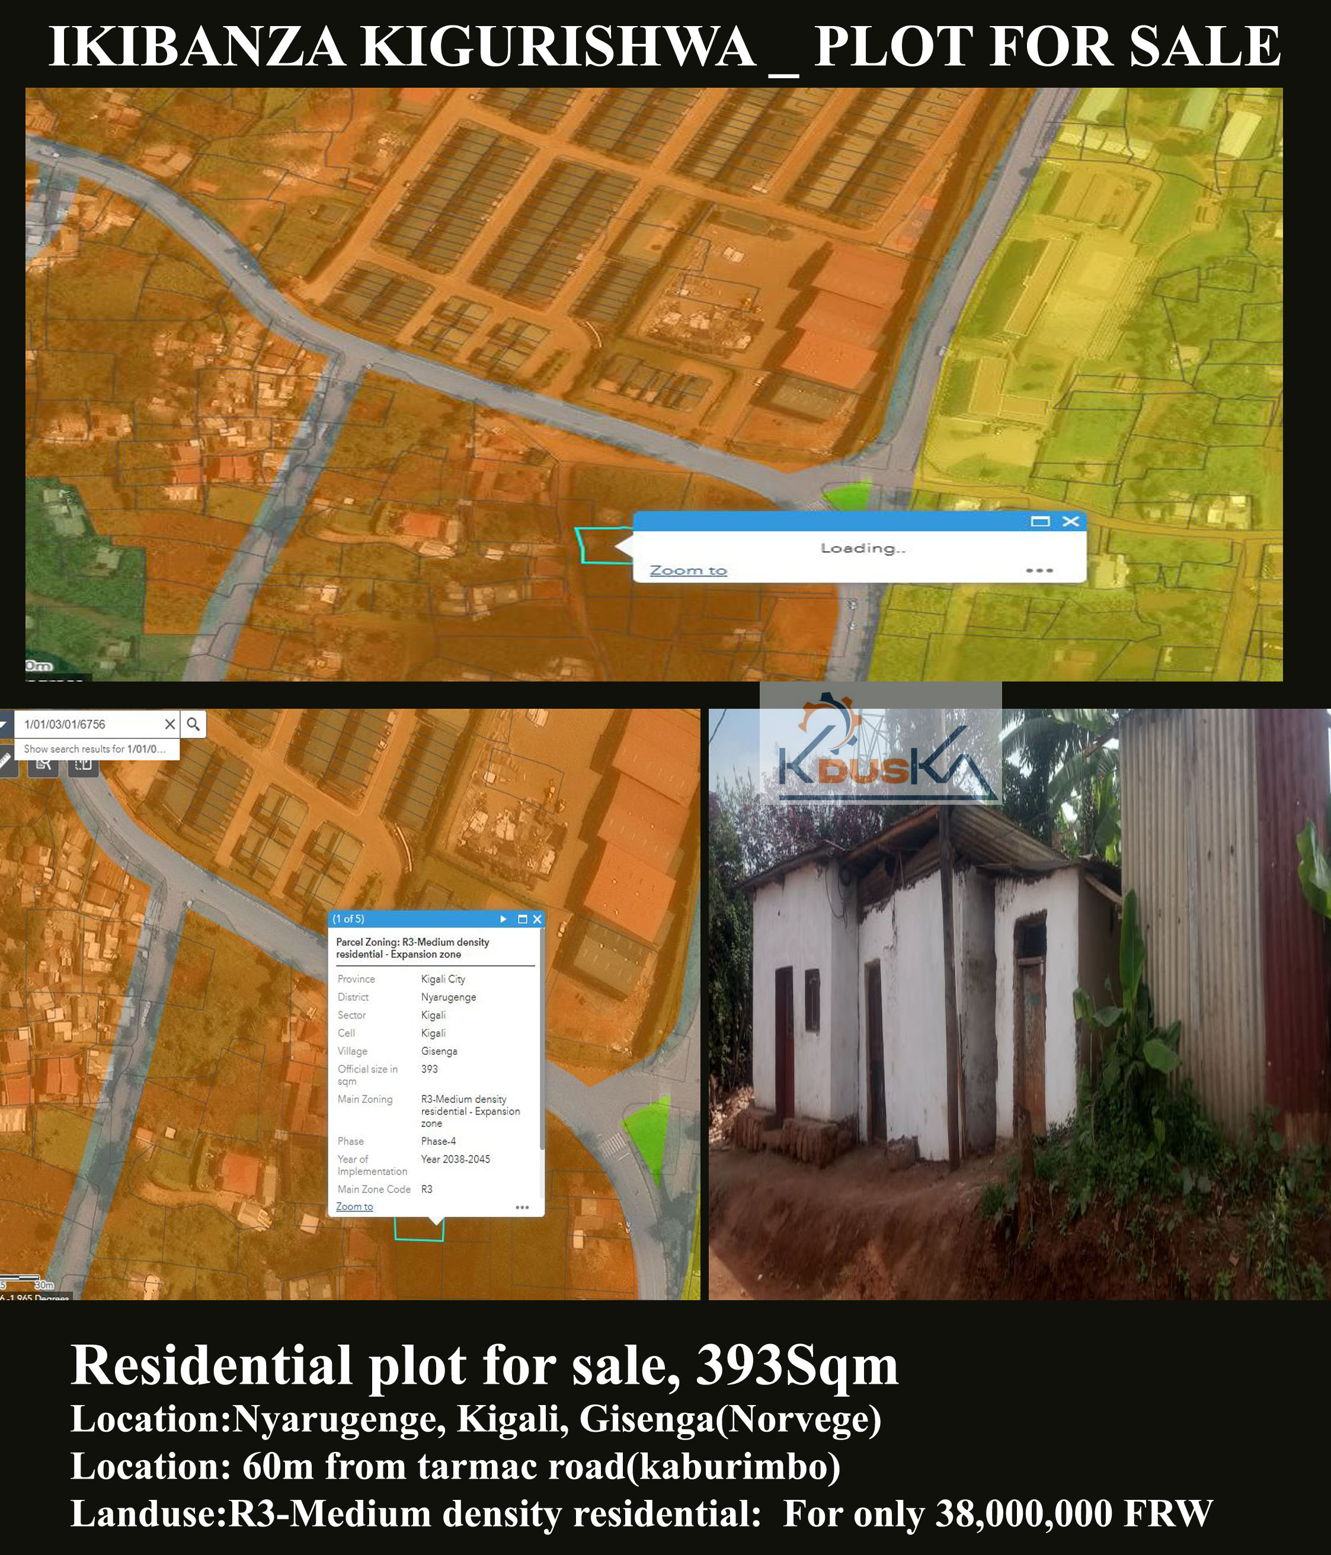
Task: Clear the parcel ID using the X icon
Action: pyautogui.click(x=170, y=724)
